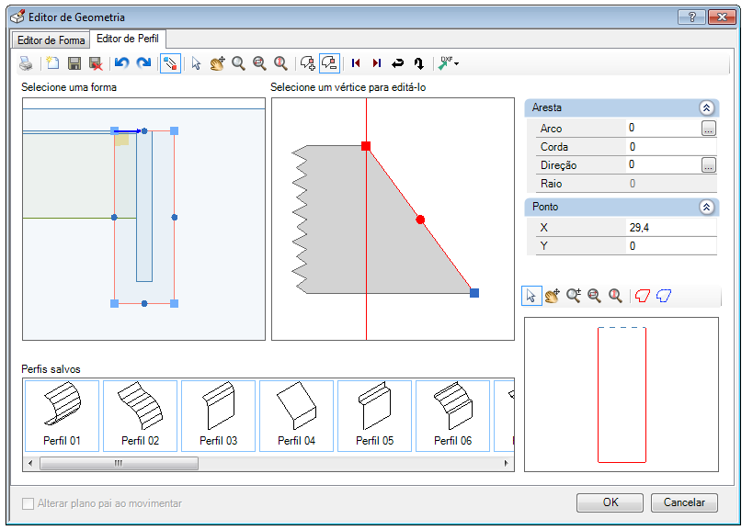The image size is (753, 530).
Task: Toggle Alterar plano pai ao movimentar checkbox
Action: [x=29, y=503]
